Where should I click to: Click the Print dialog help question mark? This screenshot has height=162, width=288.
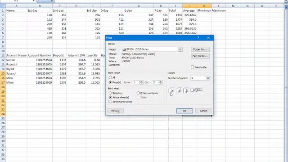pyautogui.click(x=198, y=38)
